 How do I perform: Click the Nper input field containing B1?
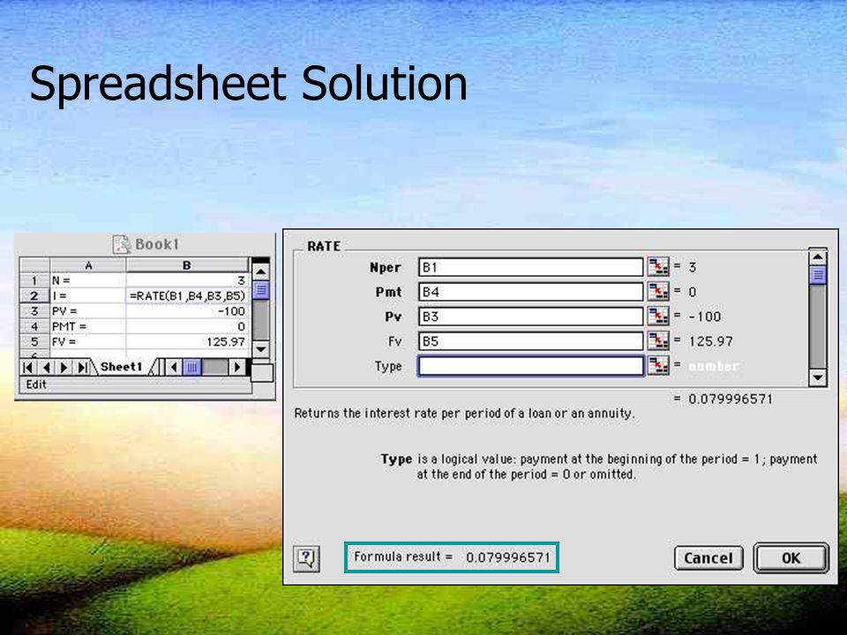click(x=530, y=267)
